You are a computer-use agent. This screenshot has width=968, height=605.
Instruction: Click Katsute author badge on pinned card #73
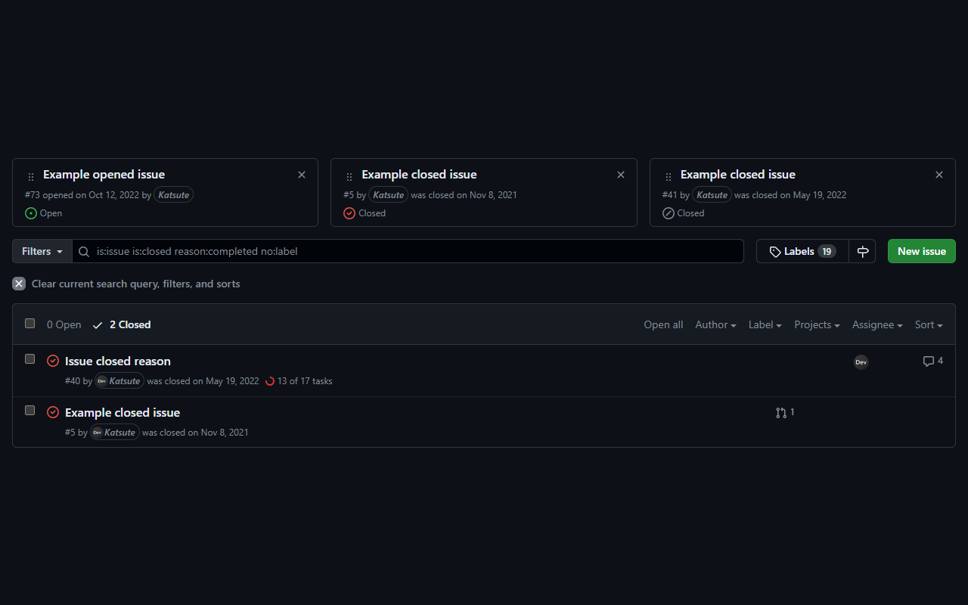click(174, 194)
